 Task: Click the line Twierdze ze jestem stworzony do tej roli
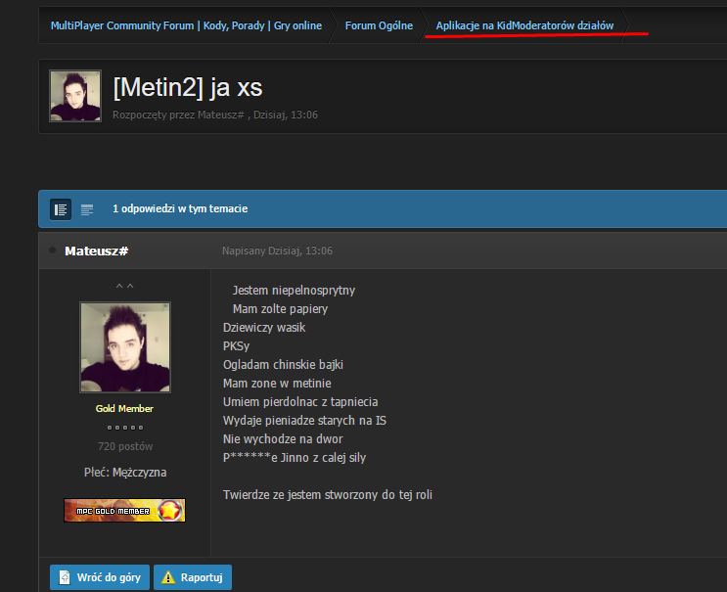[x=328, y=495]
